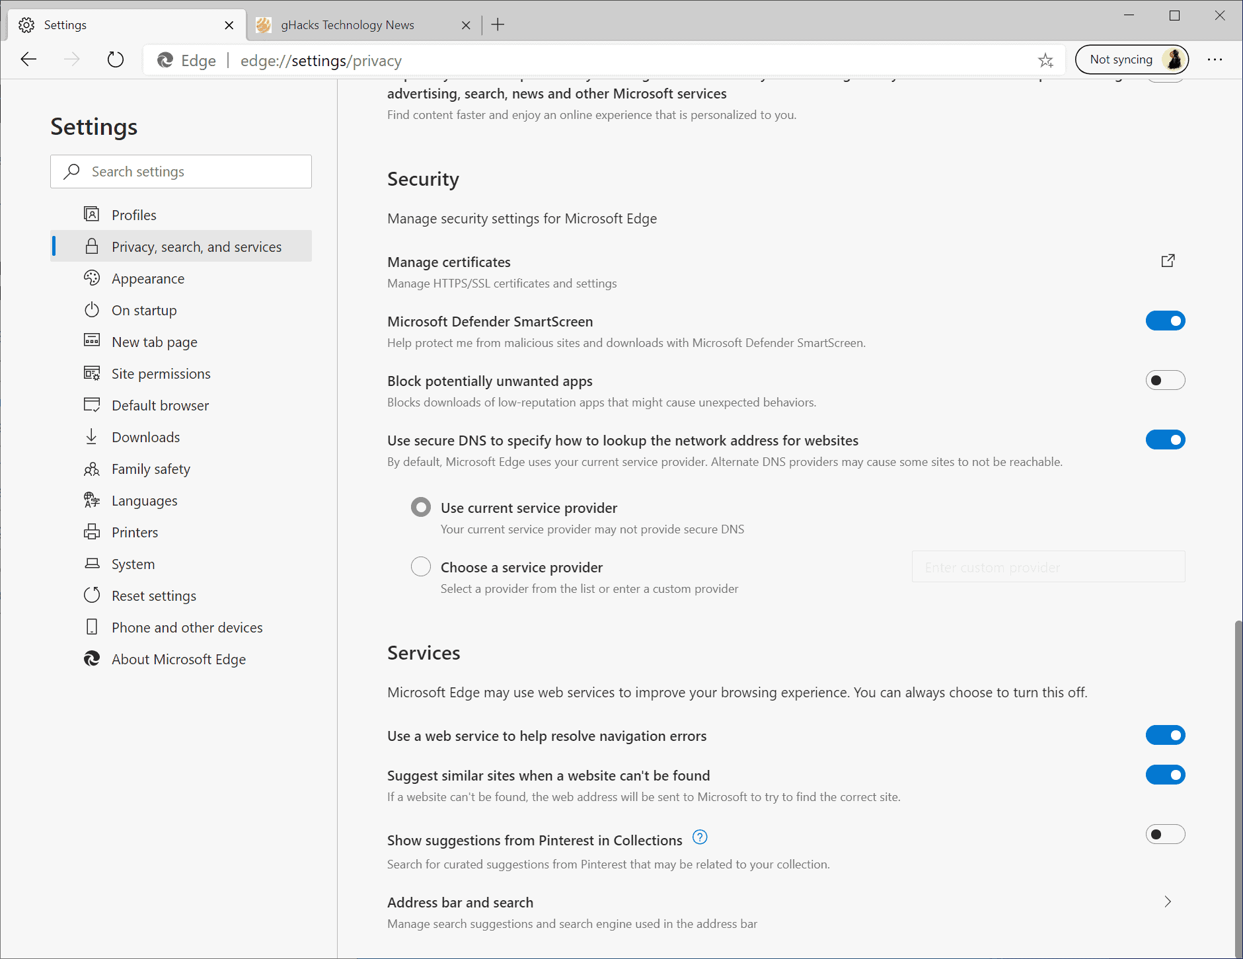This screenshot has width=1243, height=959.
Task: Open Printers settings page
Action: click(181, 531)
